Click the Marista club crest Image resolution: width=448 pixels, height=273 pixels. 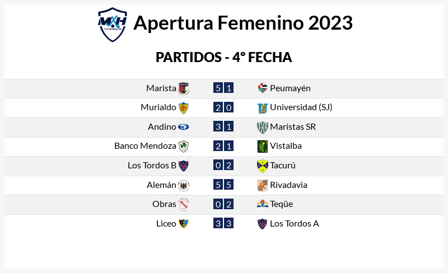184,88
